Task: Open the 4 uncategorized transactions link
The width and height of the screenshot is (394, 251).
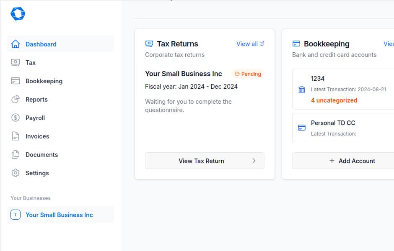Action: 334,100
